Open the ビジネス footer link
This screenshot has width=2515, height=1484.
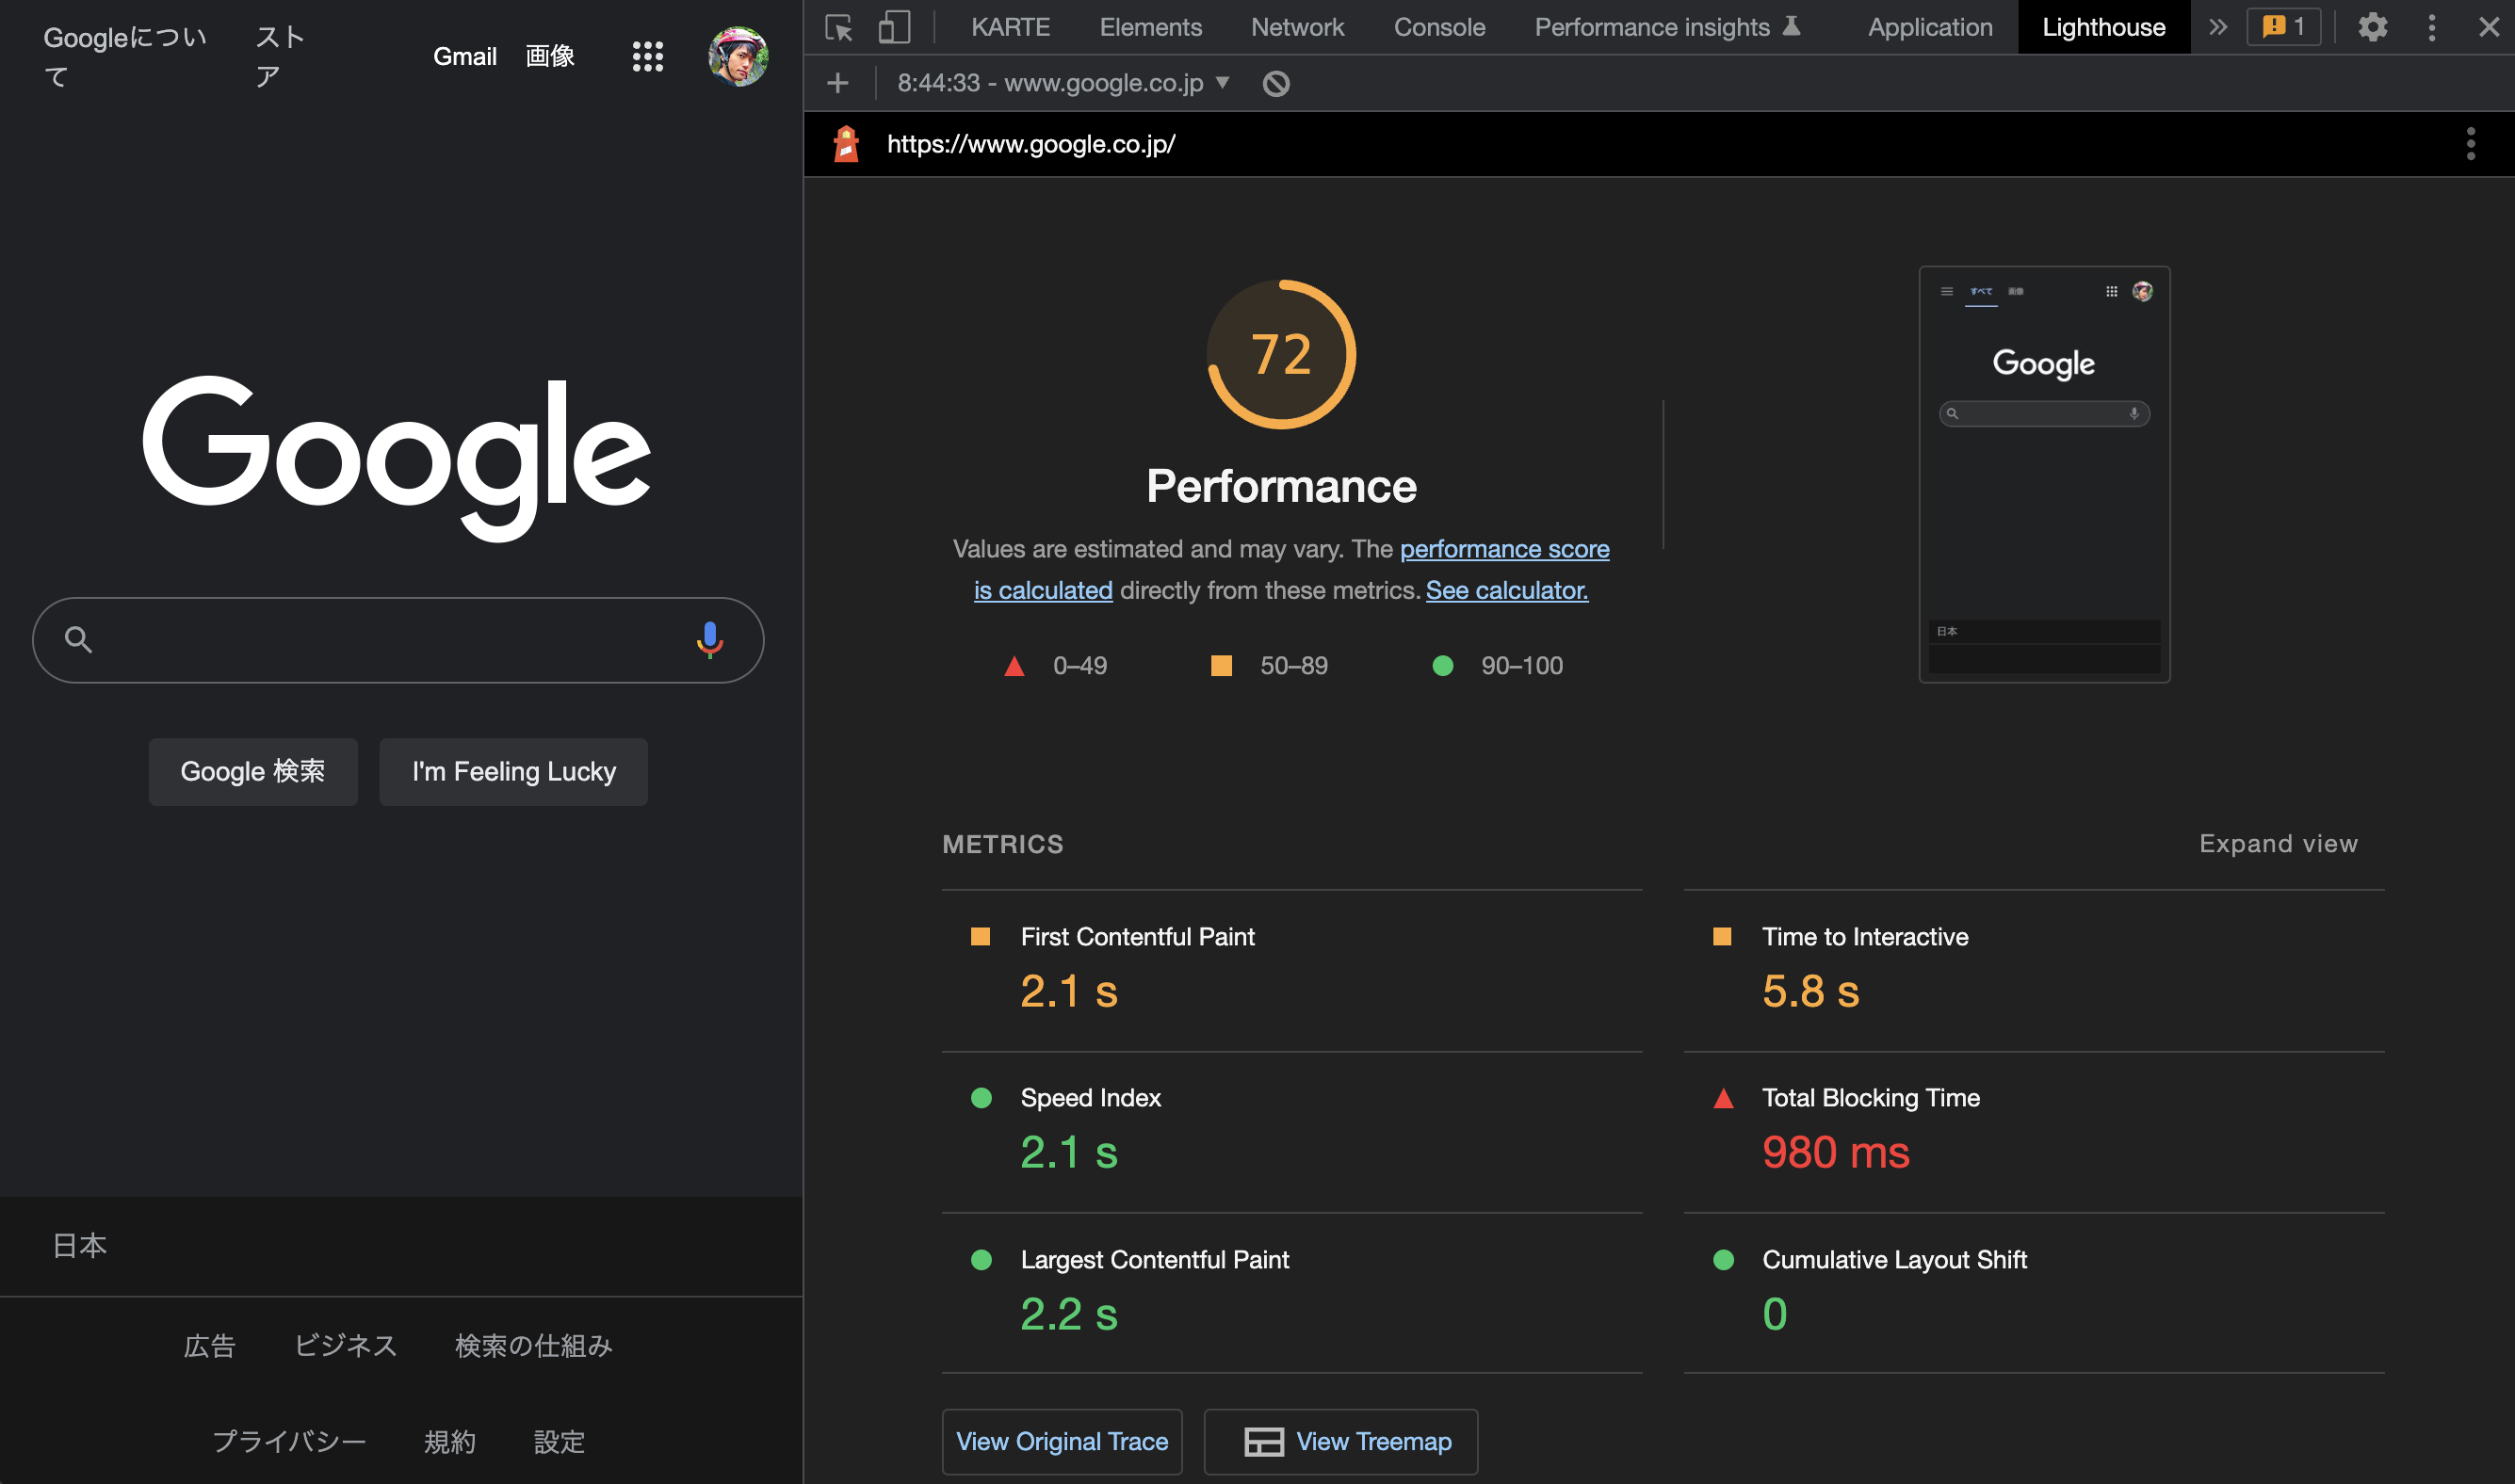345,1346
